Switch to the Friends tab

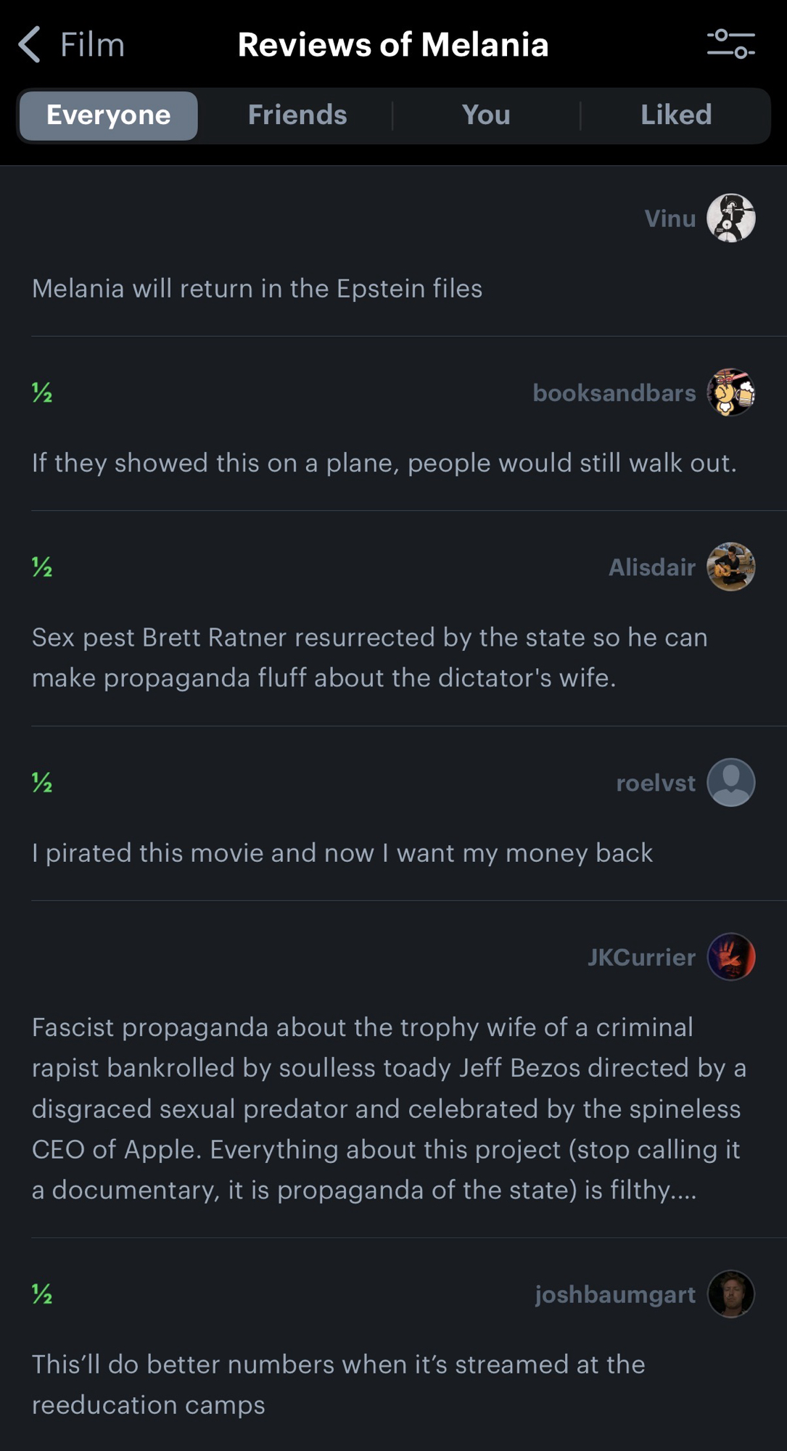pyautogui.click(x=297, y=115)
